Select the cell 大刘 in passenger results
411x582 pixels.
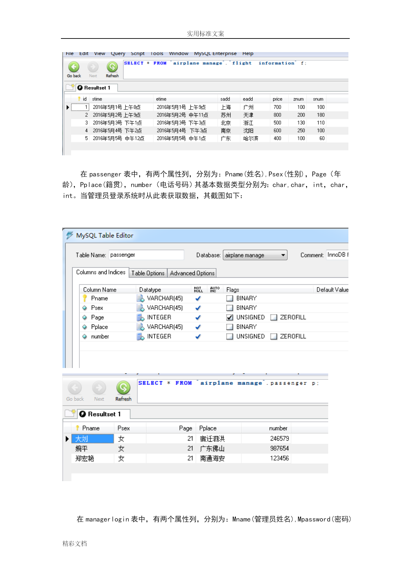tap(93, 439)
